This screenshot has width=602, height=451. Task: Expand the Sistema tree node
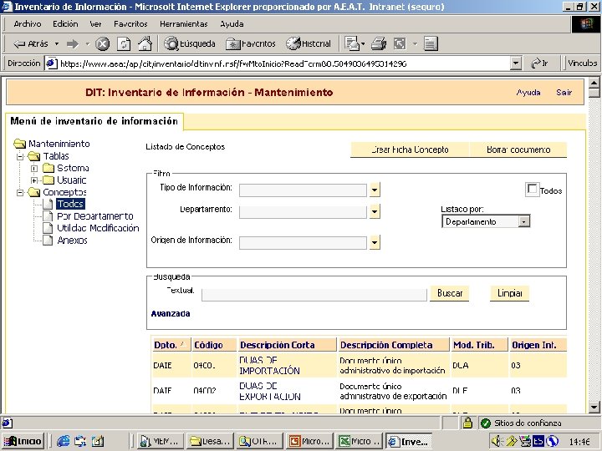click(x=34, y=169)
